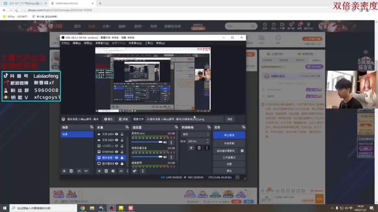Viewport: 378px width, 212px height.
Task: Open virtual camera settings gear
Action: (x=242, y=151)
